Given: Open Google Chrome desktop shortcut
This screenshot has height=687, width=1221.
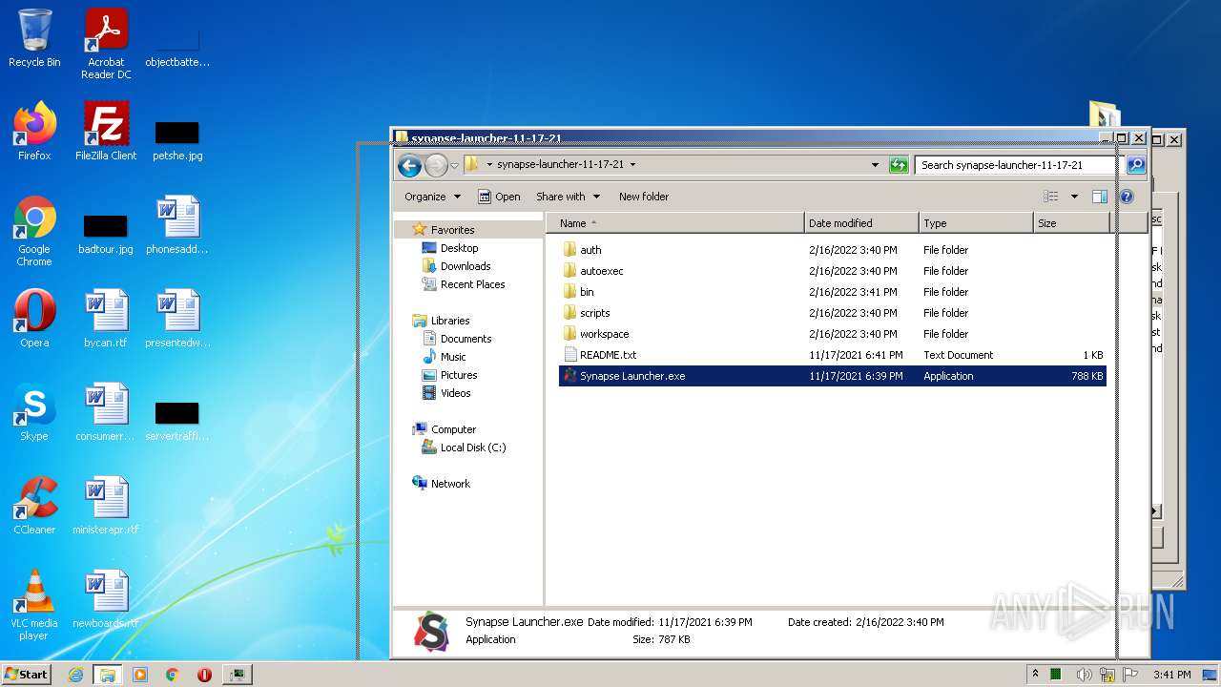Looking at the screenshot, I should click(x=34, y=231).
